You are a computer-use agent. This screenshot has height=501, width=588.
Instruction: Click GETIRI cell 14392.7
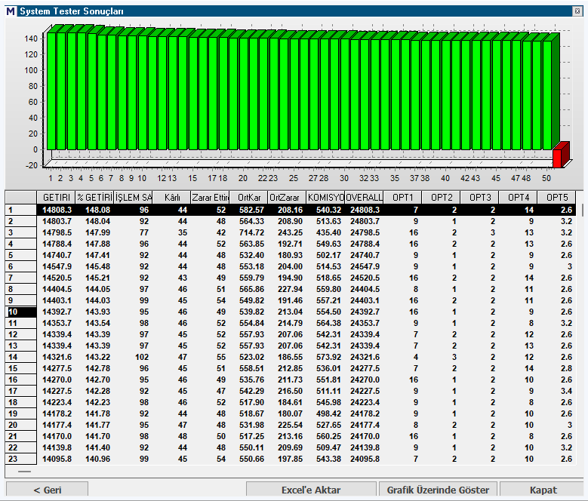(57, 312)
